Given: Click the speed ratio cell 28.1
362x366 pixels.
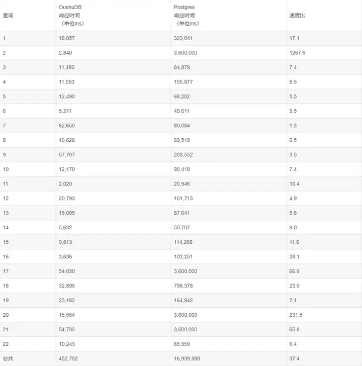Looking at the screenshot, I should [x=294, y=257].
